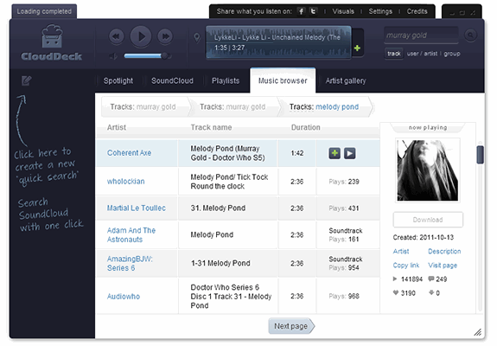Screen dimensions: 497x346
Task: Select track 31. Melody Pond
Action: (x=218, y=208)
